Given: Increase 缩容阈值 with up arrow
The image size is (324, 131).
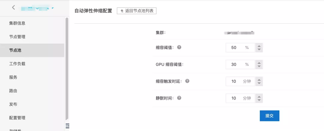Looking at the screenshot, I should [259, 46].
